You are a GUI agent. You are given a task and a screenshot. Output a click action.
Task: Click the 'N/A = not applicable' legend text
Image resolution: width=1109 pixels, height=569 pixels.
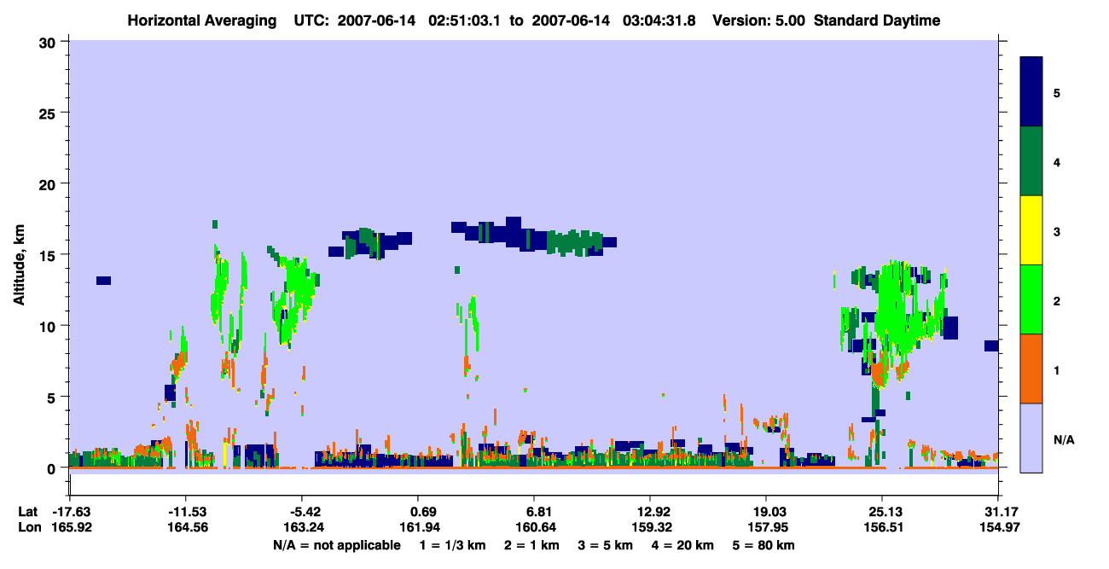point(337,545)
